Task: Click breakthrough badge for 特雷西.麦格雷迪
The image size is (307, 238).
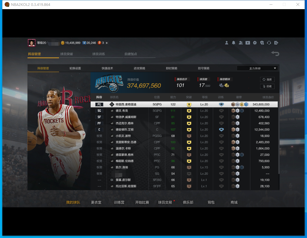Action: pos(189,104)
